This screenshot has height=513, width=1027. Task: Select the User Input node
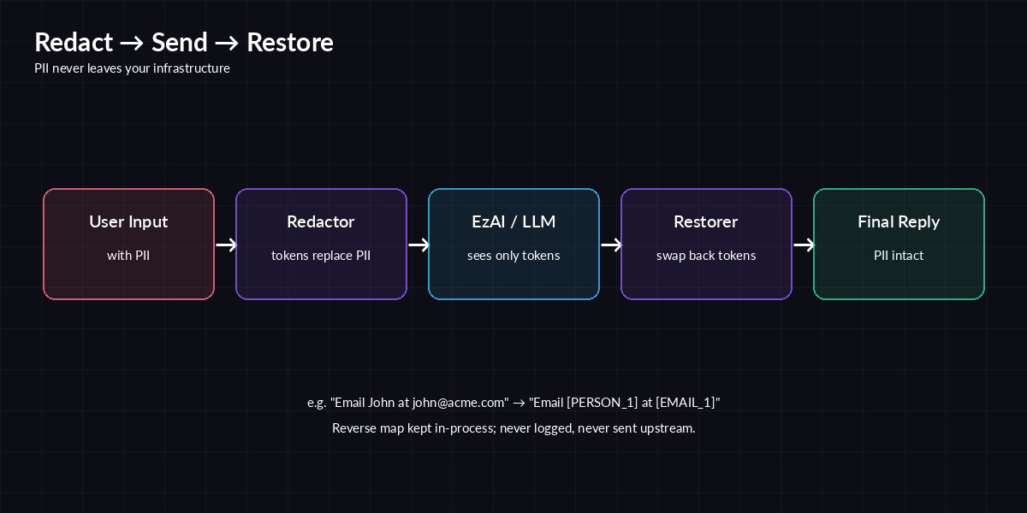[x=128, y=244]
